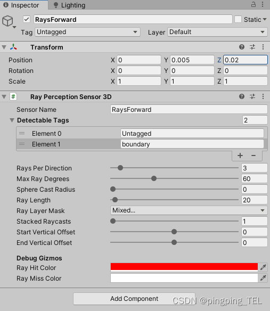Image resolution: width=270 pixels, height=311 pixels.
Task: Open Transform component help icon
Action: pos(242,47)
